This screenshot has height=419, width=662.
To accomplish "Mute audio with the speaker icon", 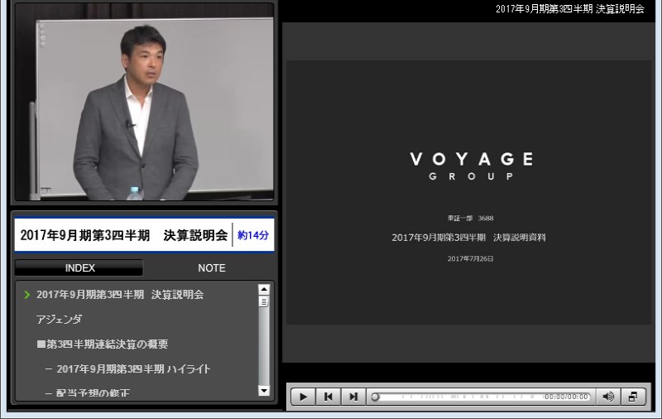I will [x=608, y=397].
